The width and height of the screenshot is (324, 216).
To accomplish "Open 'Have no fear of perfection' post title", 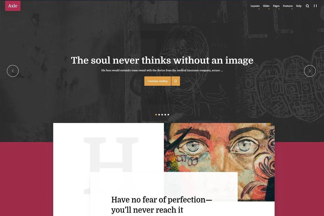I will tap(161, 205).
